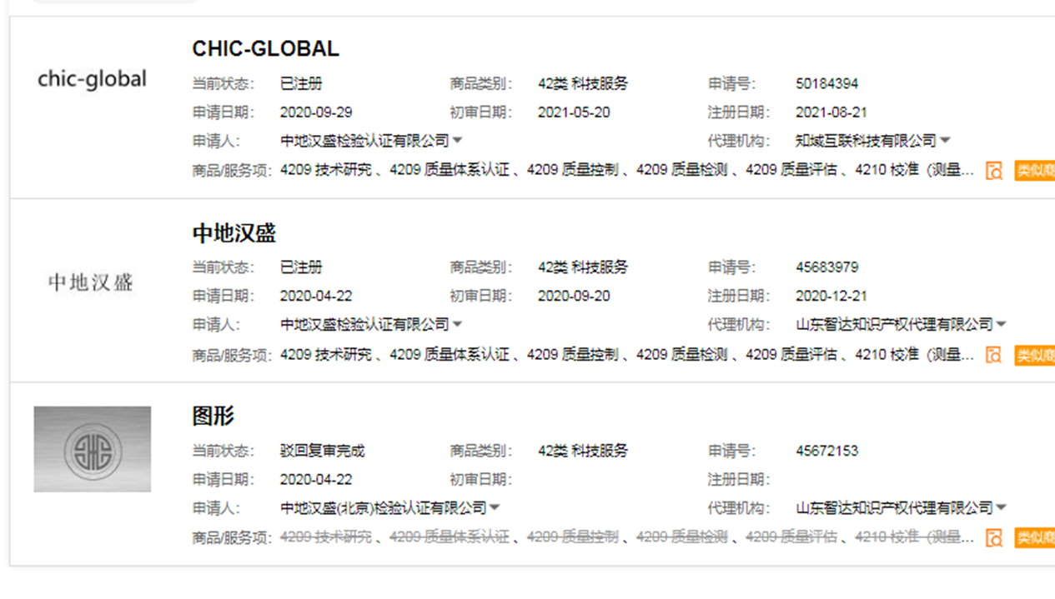View the gray circular emblem trademark image
Image resolution: width=1055 pixels, height=599 pixels.
[x=92, y=449]
